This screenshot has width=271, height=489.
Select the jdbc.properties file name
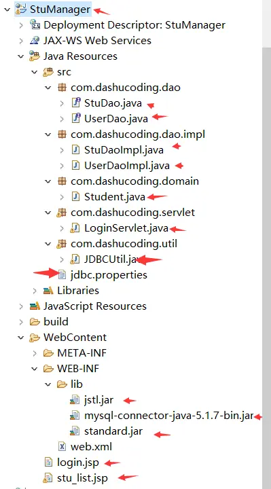pyautogui.click(x=109, y=275)
